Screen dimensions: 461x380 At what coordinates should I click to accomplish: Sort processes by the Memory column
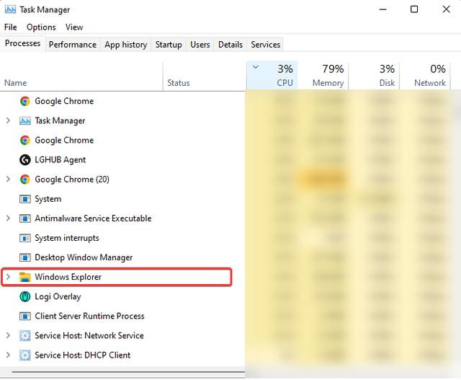point(328,76)
